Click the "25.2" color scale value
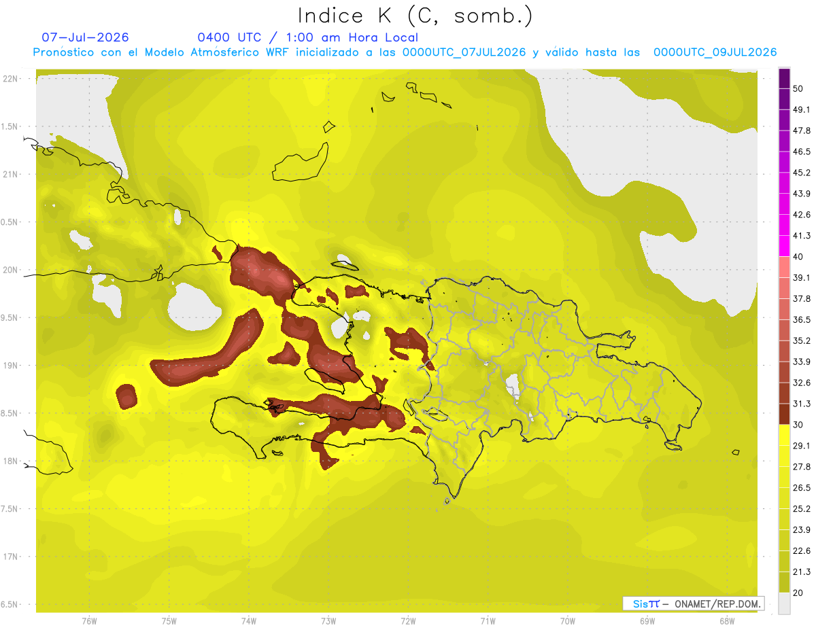The image size is (816, 630). click(802, 508)
